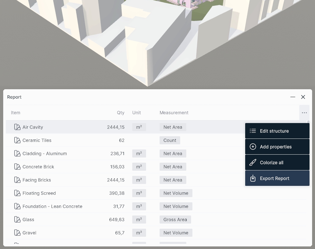Sort by the Item column header
315x249 pixels.
(x=15, y=113)
